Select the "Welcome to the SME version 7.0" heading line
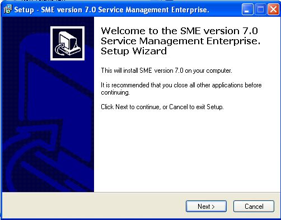 click(179, 31)
